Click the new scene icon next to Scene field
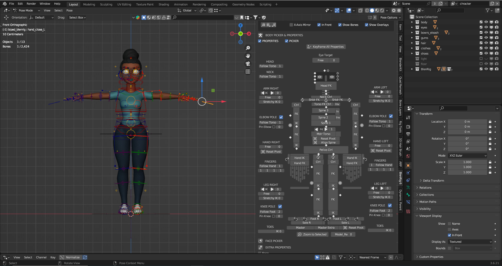 tap(441, 4)
